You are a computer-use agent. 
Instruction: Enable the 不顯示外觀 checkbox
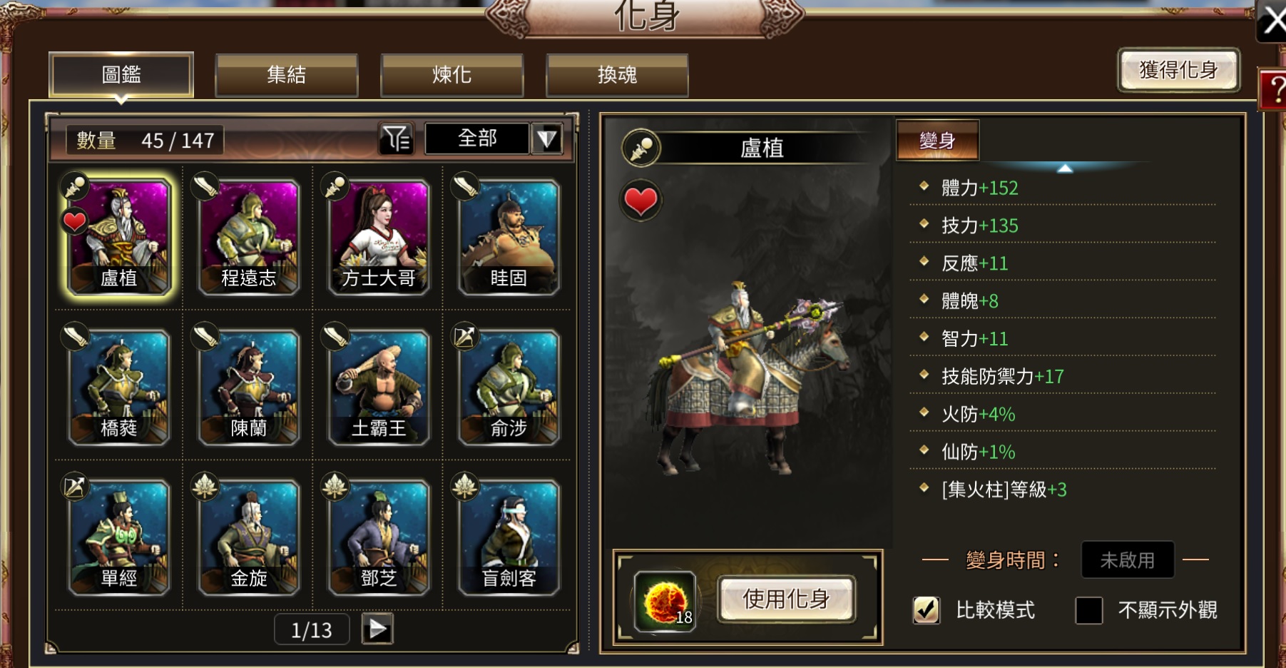[1089, 610]
